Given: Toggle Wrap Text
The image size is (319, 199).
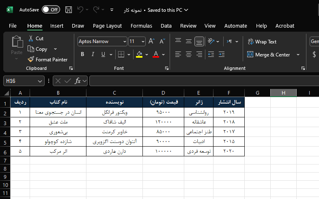Looking at the screenshot, I should (x=262, y=42).
